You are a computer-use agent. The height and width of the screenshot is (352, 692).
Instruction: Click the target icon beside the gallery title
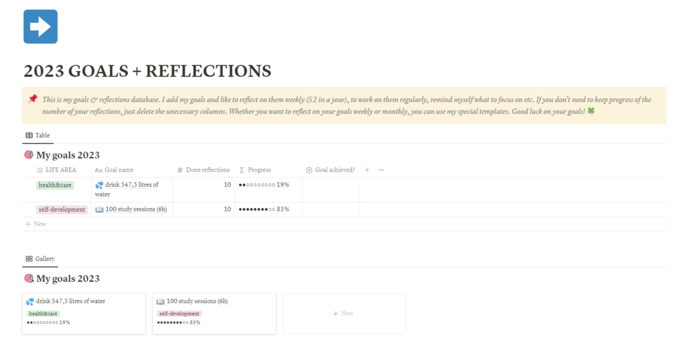[28, 278]
